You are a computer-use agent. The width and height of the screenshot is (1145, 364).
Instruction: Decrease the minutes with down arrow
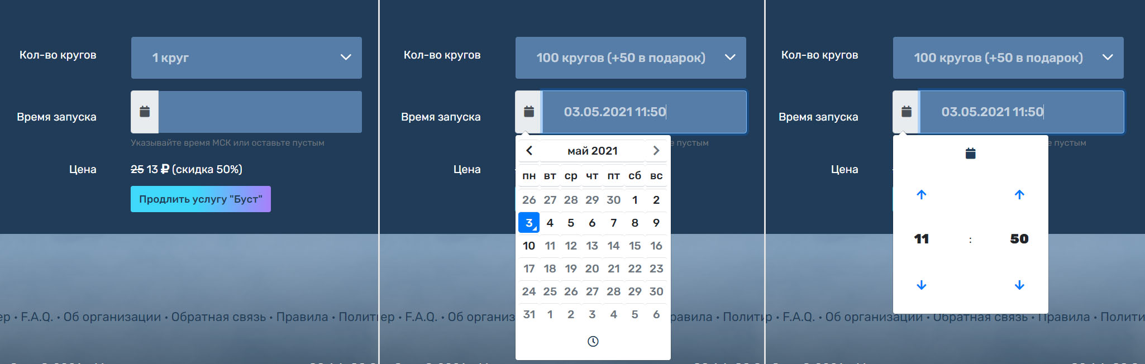coord(1019,285)
